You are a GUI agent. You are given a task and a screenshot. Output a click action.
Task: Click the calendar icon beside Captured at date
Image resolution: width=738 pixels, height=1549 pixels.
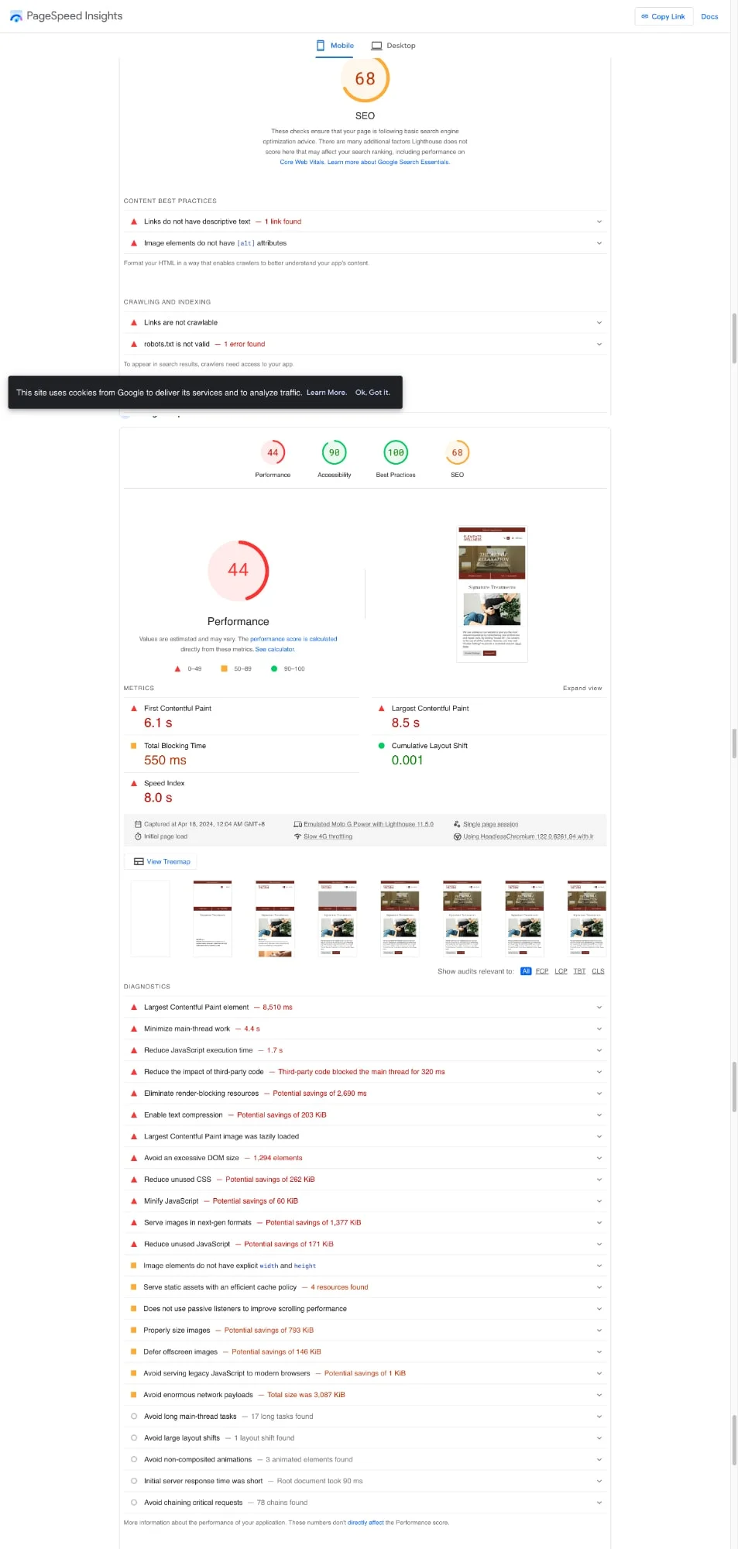pos(138,824)
